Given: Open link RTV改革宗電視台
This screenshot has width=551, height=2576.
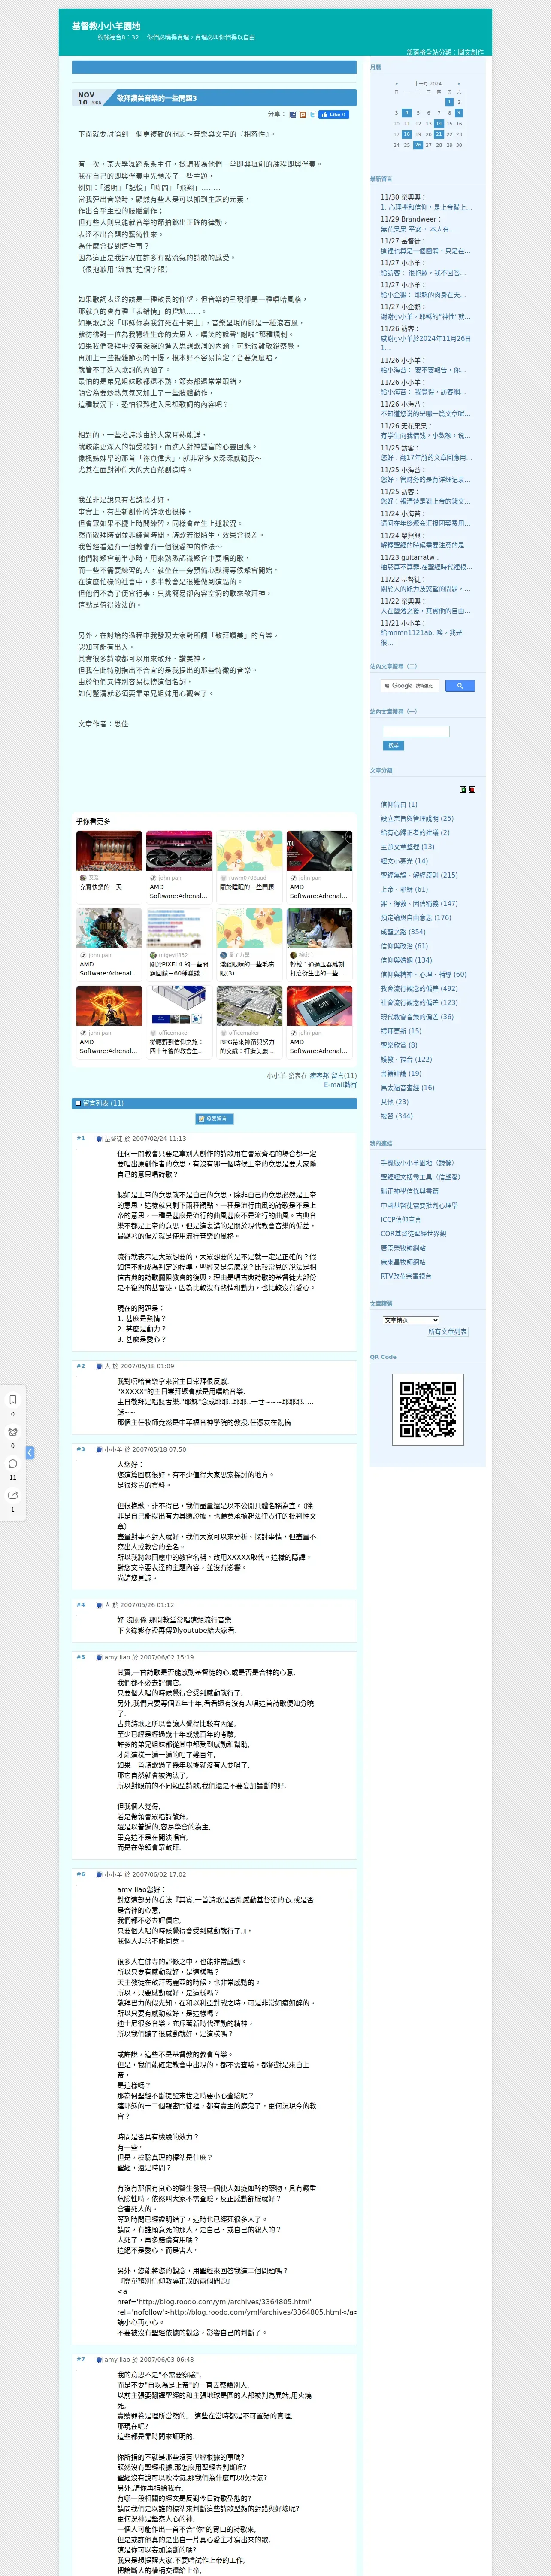Looking at the screenshot, I should coord(406,1276).
